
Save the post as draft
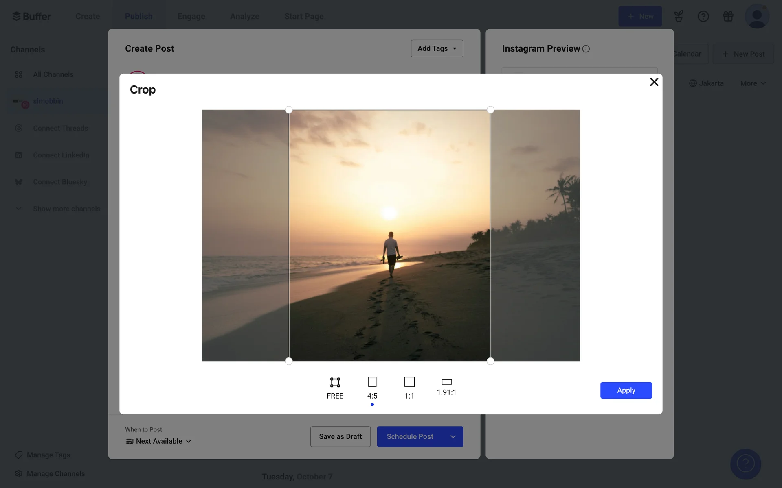pos(340,436)
